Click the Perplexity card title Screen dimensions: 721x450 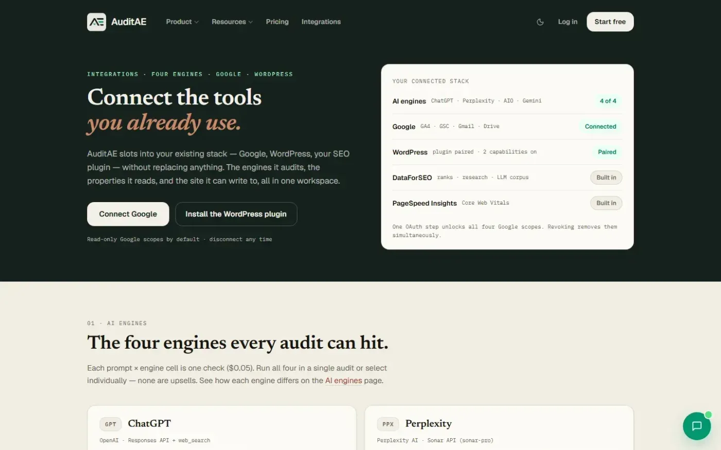point(428,424)
